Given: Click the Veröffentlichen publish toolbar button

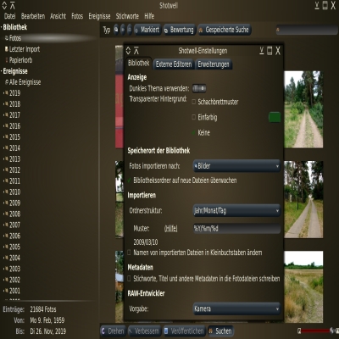Looking at the screenshot, I should [x=184, y=331].
